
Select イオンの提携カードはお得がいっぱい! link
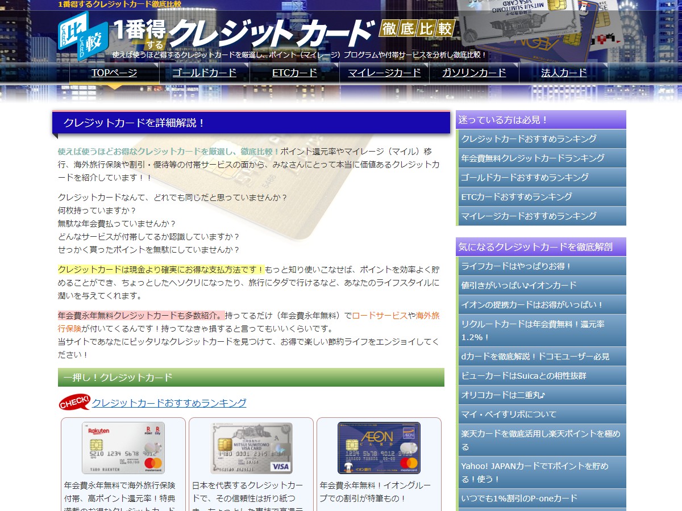pyautogui.click(x=541, y=305)
